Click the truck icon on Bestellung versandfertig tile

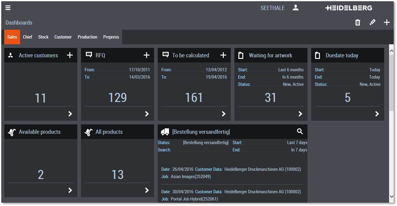(165, 131)
